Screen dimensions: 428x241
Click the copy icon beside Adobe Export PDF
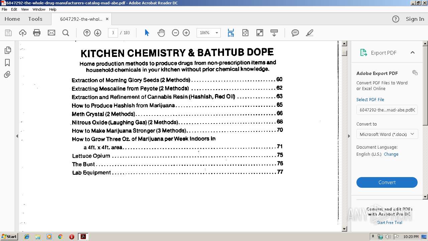(x=415, y=73)
